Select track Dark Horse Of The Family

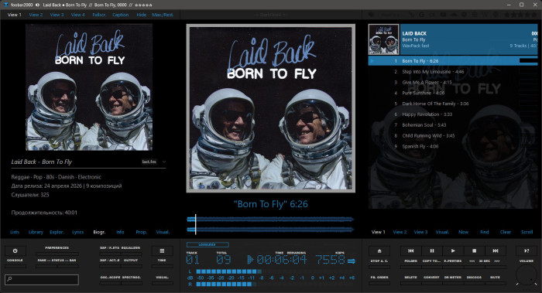(453, 104)
